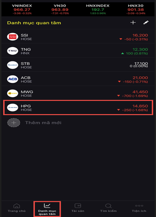Tap the plus icon beside Danh mục quan tâm
The height and width of the screenshot is (217, 156).
(133, 22)
